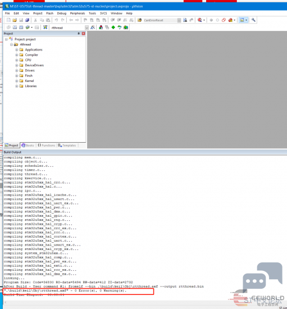Click the Paste icon in toolbar

[x=48, y=20]
